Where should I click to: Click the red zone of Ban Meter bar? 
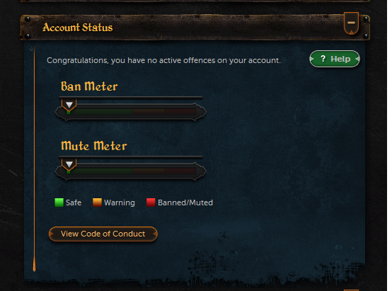[x=180, y=112]
